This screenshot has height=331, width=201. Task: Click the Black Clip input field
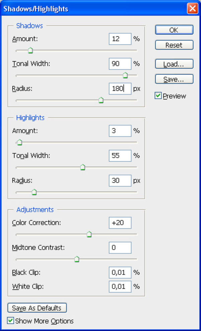tap(120, 272)
